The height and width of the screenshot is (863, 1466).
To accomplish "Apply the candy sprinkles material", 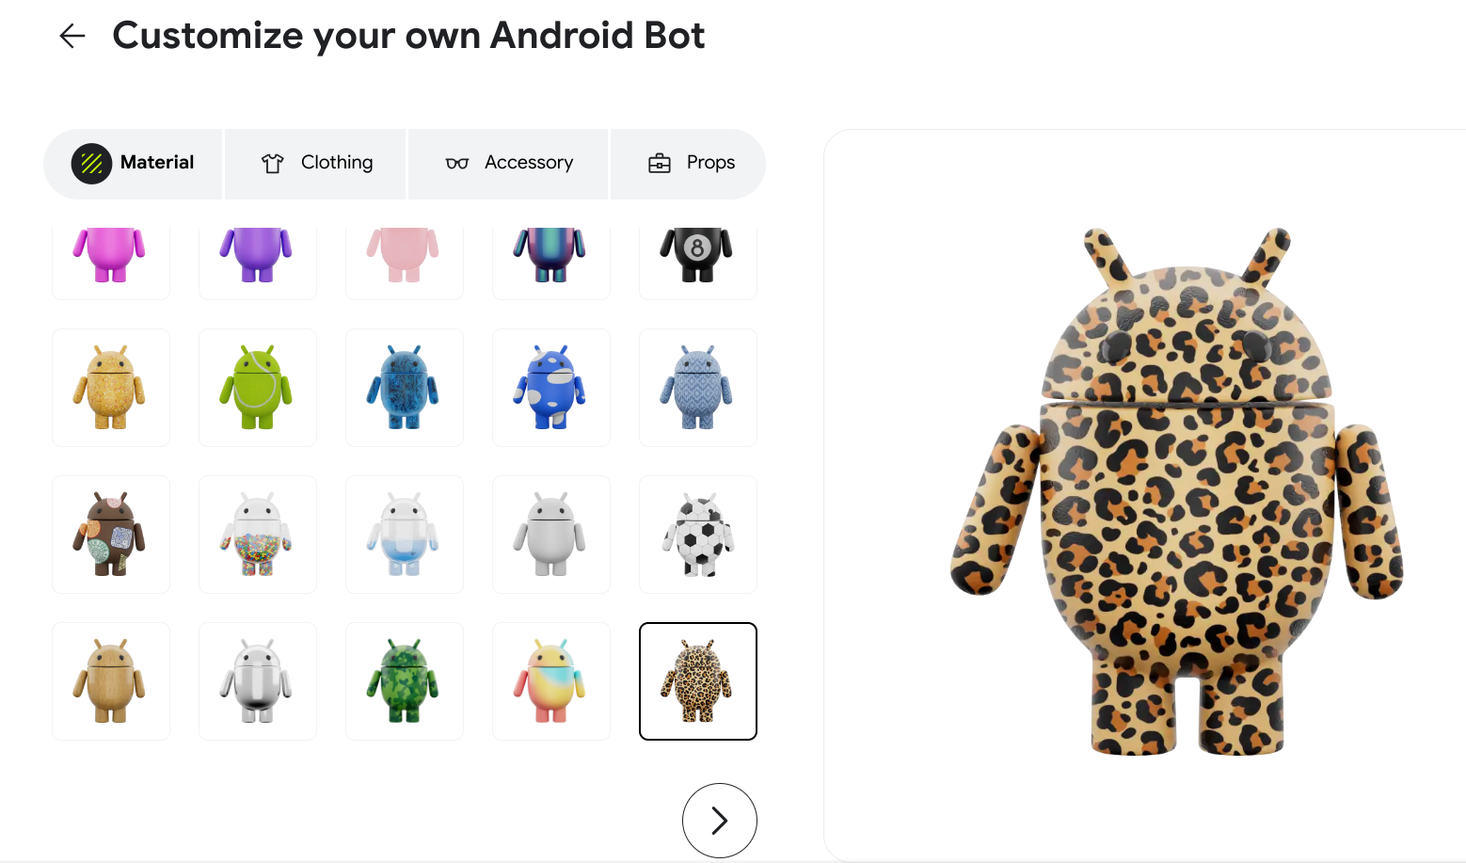I will point(257,534).
